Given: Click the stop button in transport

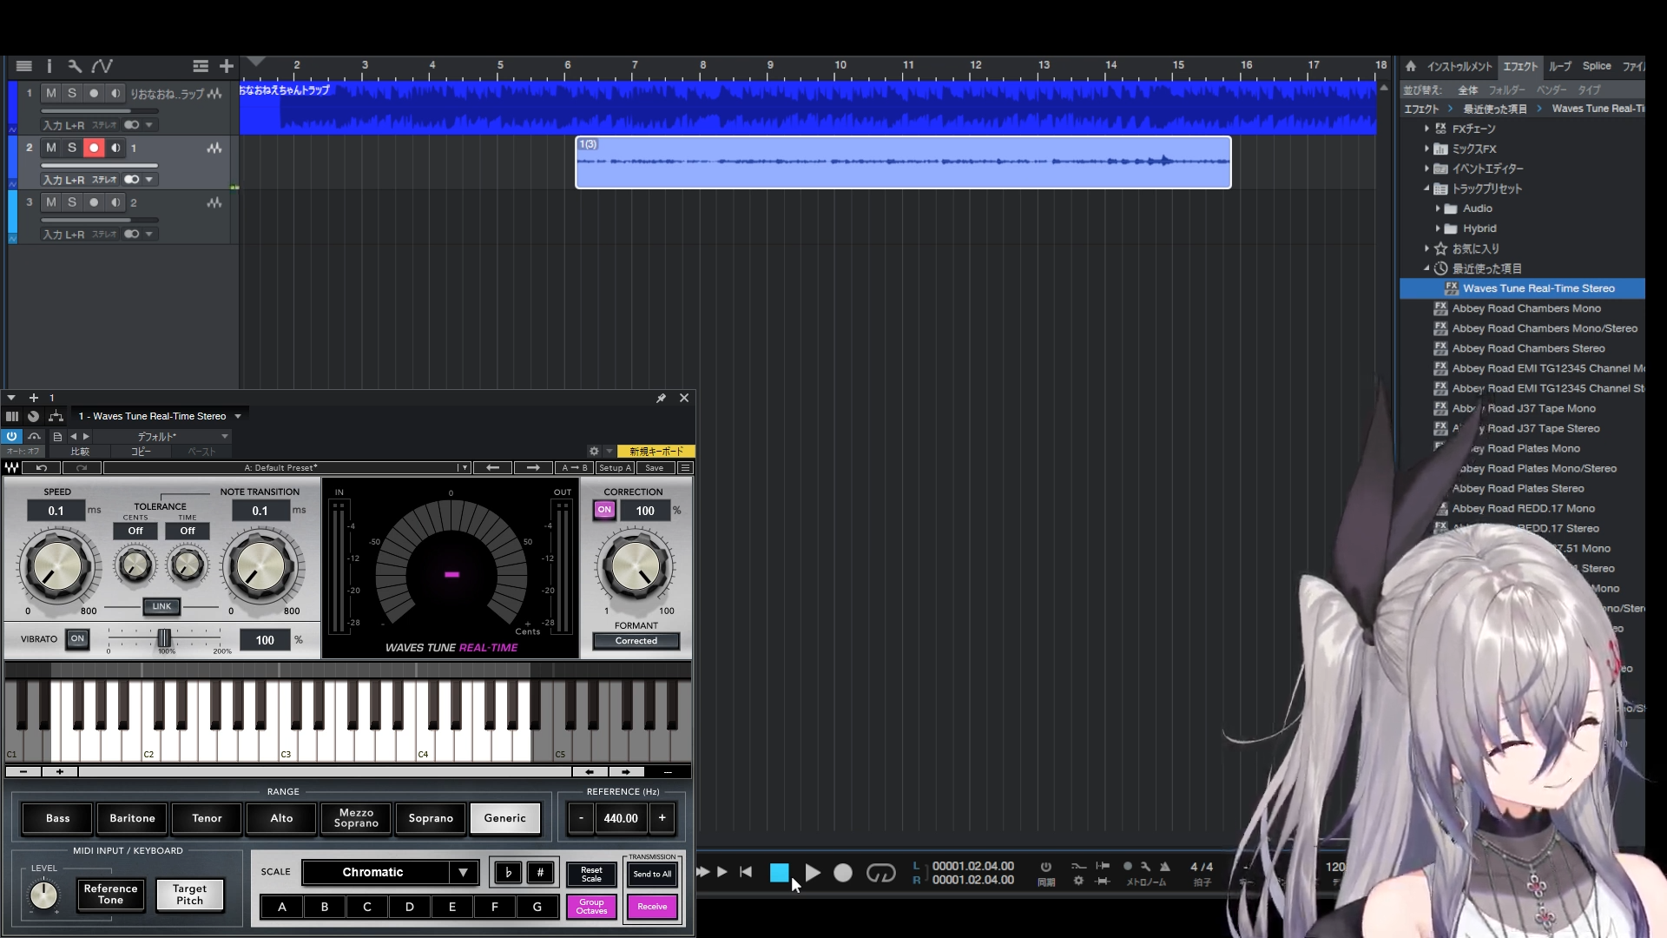Looking at the screenshot, I should (x=779, y=873).
